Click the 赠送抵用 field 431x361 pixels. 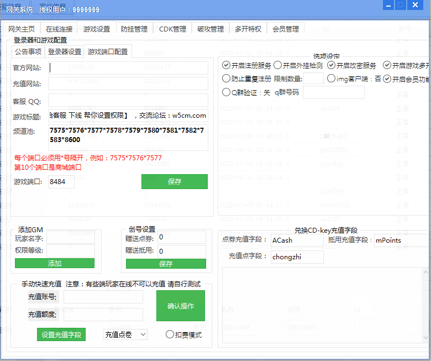pos(182,251)
